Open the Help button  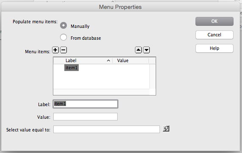click(214, 49)
